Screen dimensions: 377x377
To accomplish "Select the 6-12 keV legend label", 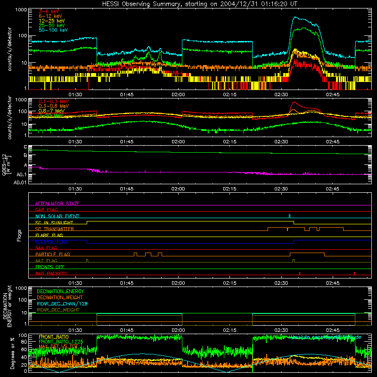I will (x=50, y=16).
